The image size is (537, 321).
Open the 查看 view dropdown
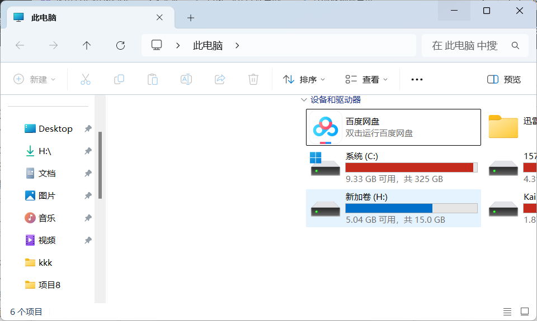(x=366, y=79)
